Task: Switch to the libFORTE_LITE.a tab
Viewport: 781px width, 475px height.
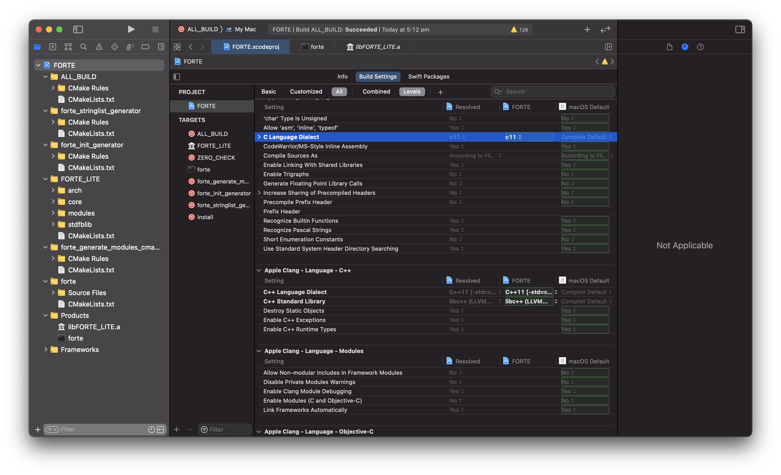Action: point(373,47)
